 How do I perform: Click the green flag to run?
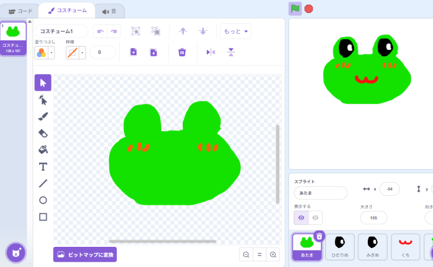(x=295, y=8)
